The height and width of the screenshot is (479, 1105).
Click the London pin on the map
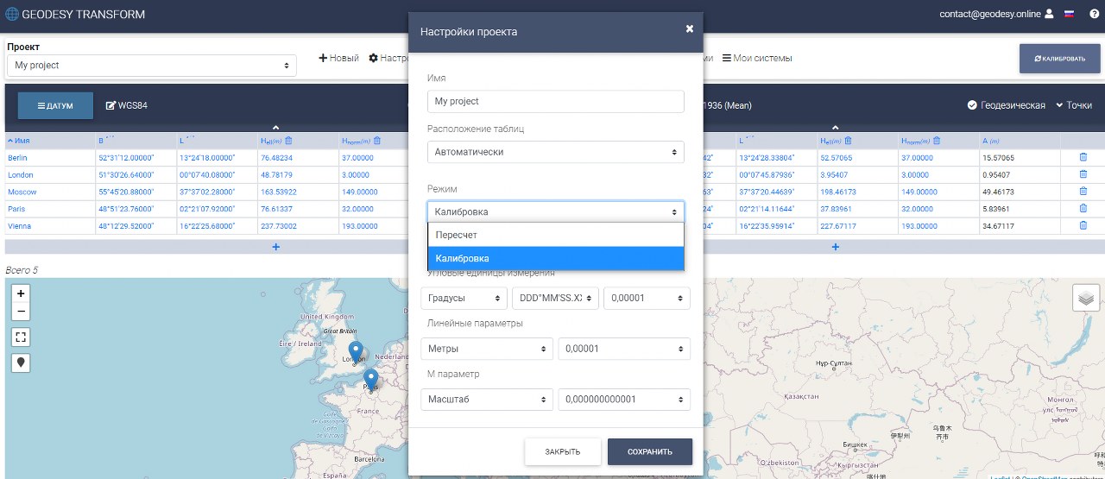click(x=355, y=352)
